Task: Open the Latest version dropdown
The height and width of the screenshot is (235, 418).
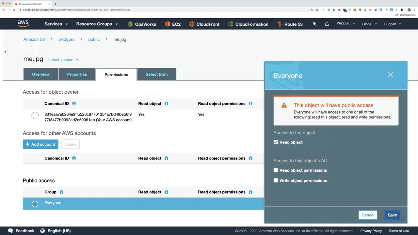Action: pos(63,60)
